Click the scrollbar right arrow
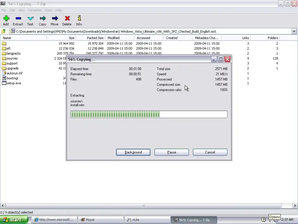The image size is (298, 224). coord(295,206)
